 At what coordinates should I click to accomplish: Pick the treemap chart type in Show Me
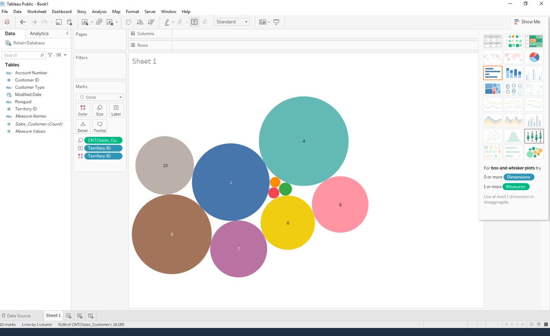click(493, 89)
